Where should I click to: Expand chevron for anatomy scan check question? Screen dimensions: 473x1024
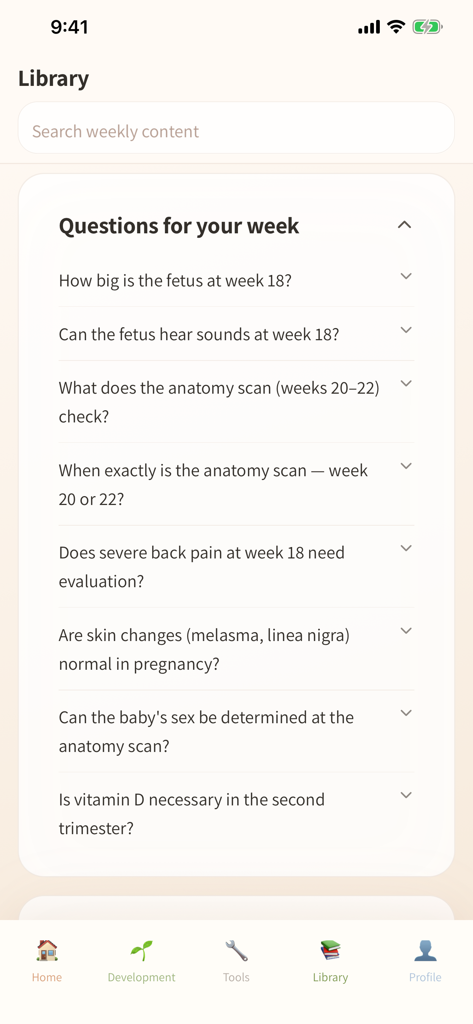click(x=406, y=384)
